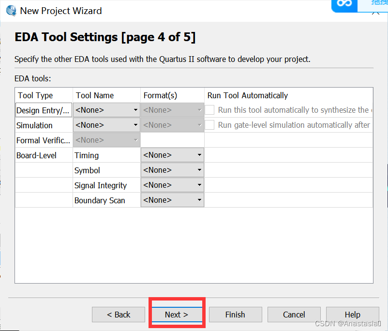Expand the Symbol format dropdown
The image size is (388, 331).
click(172, 170)
